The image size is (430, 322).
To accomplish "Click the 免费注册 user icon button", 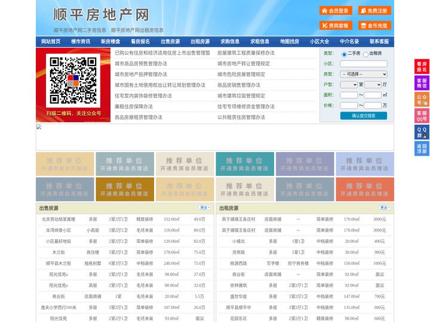I will coord(374,11).
